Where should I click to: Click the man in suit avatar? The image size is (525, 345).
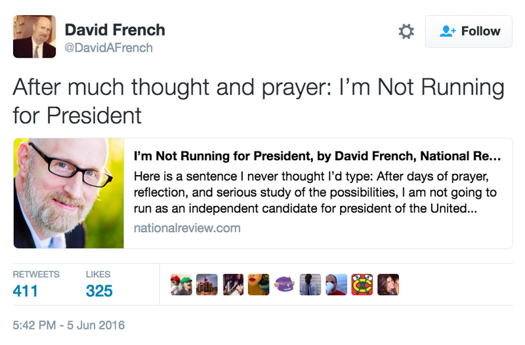[310, 284]
